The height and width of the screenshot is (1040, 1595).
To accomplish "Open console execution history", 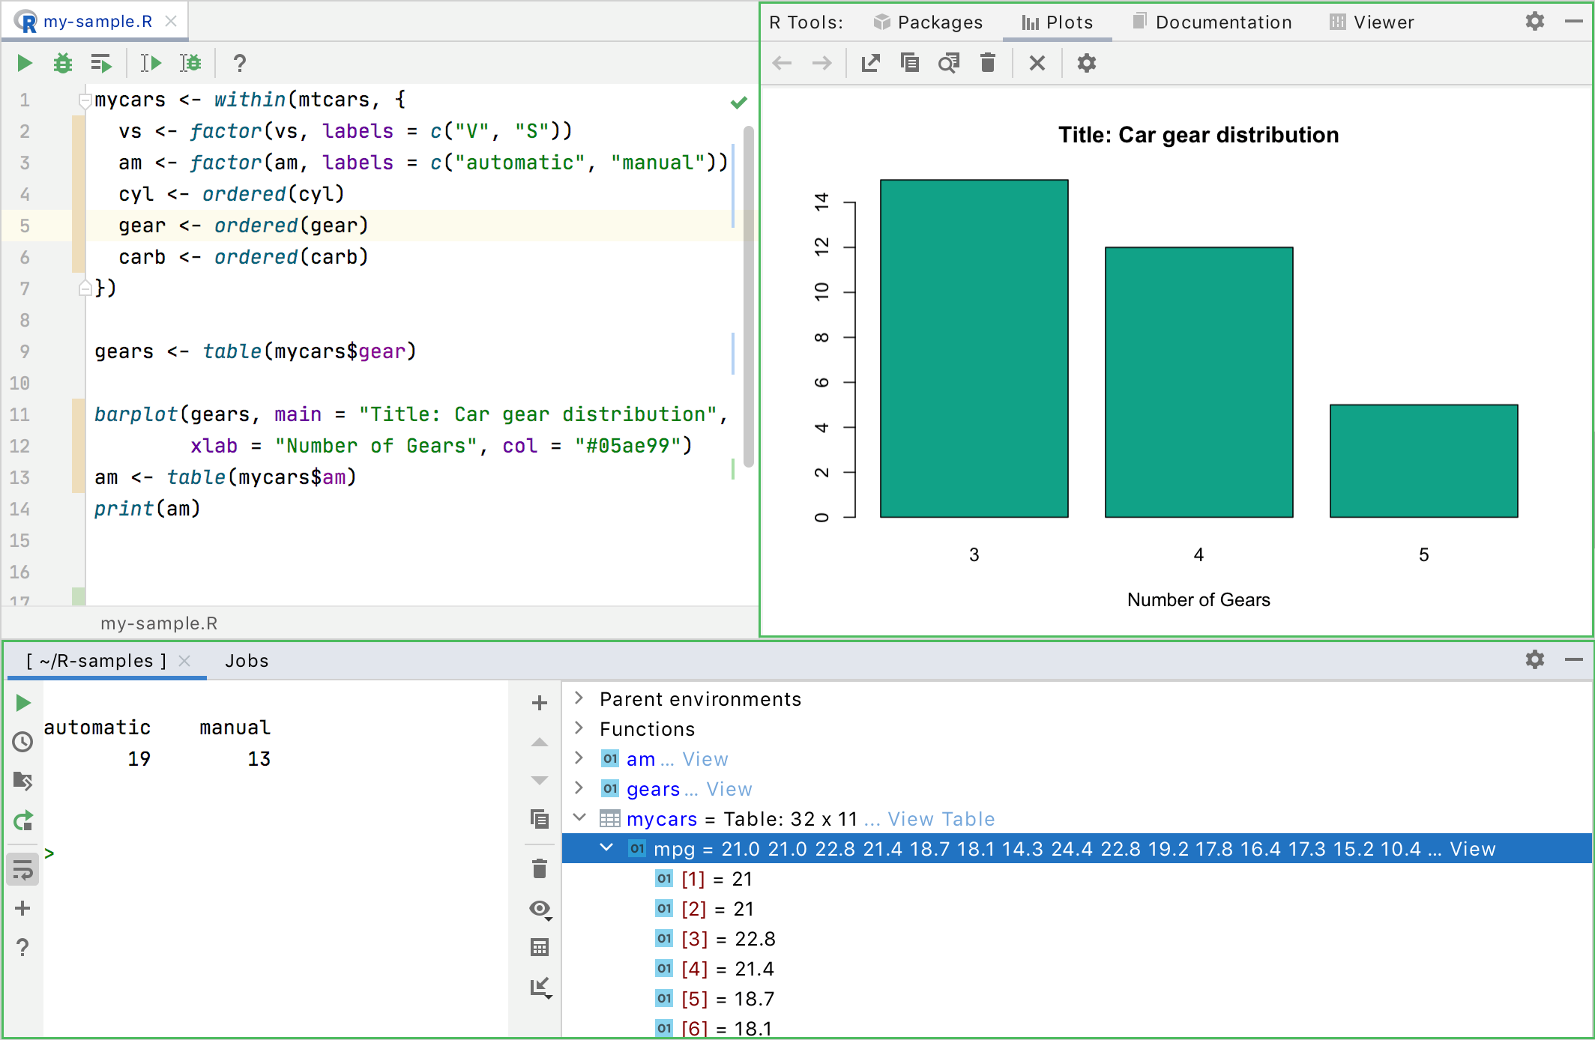I will pos(22,742).
